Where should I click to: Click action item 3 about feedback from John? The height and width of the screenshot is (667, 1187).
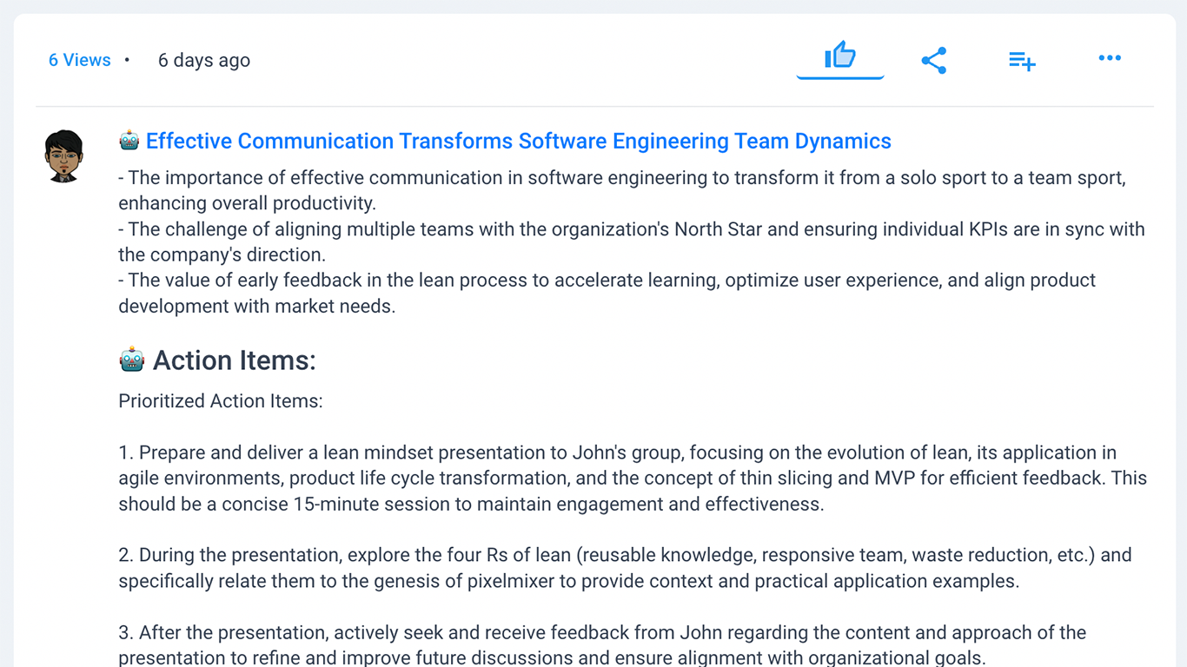[602, 645]
